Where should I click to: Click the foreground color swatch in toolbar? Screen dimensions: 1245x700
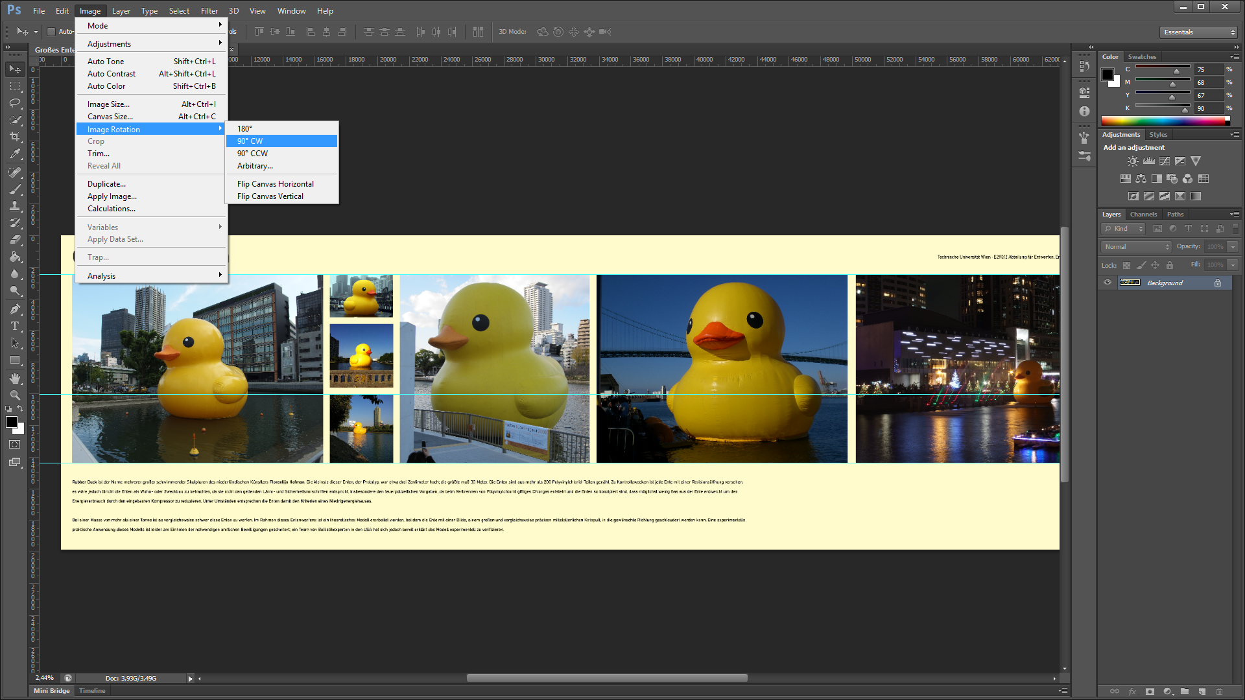tap(11, 422)
